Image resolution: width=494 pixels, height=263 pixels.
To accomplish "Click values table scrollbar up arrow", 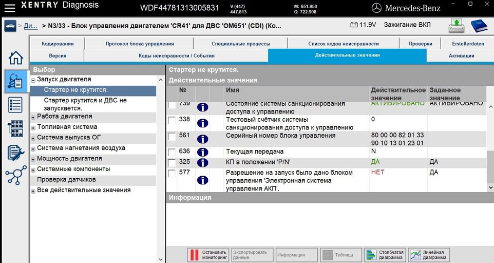I will pyautogui.click(x=490, y=107).
